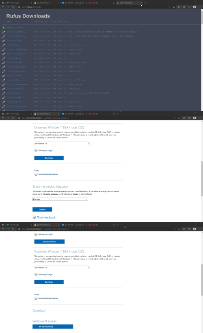Open the rufus-3.14p.exe link
The width and height of the screenshot is (203, 333).
point(14,63)
